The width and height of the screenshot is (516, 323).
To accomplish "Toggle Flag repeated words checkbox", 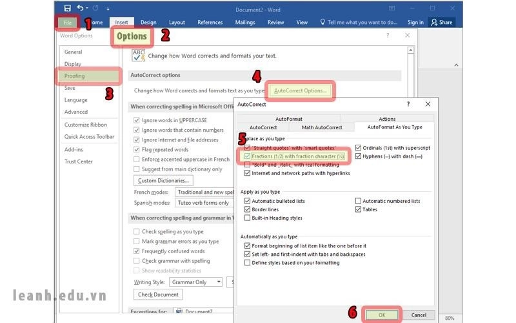I will [x=137, y=149].
